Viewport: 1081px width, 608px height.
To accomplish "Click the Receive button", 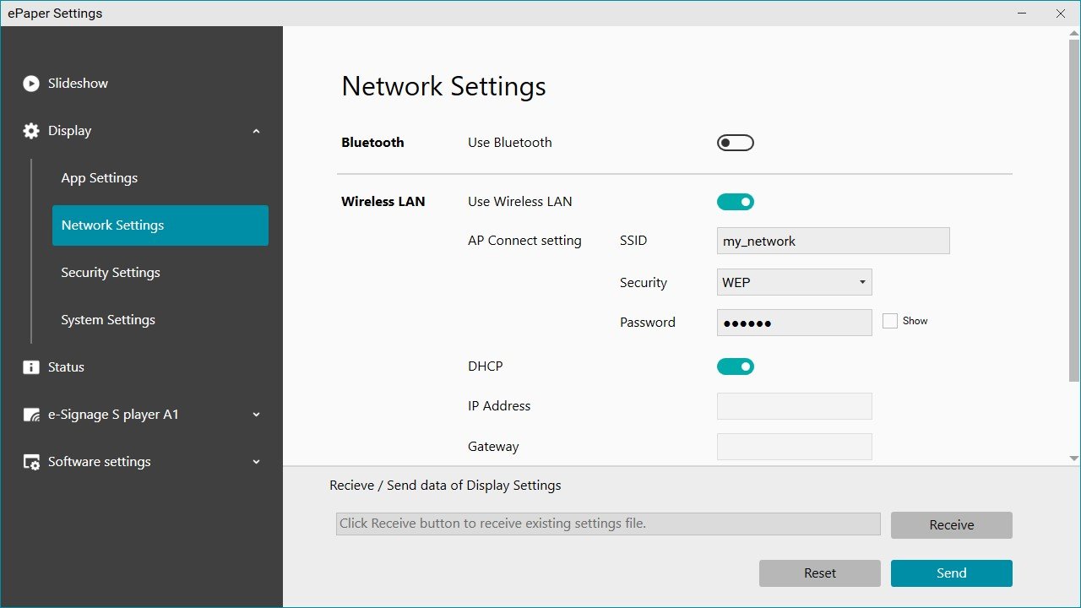I will click(x=951, y=524).
